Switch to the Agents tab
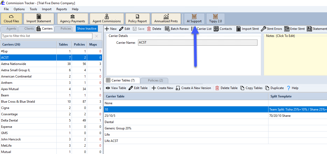 tap(9, 29)
